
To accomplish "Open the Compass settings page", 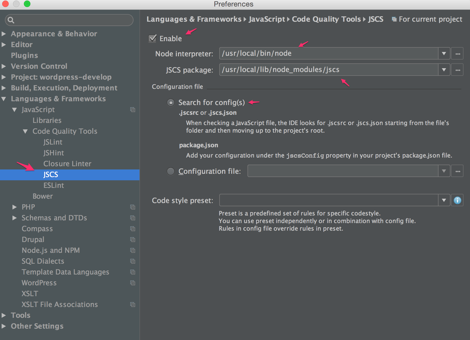I will [x=37, y=229].
